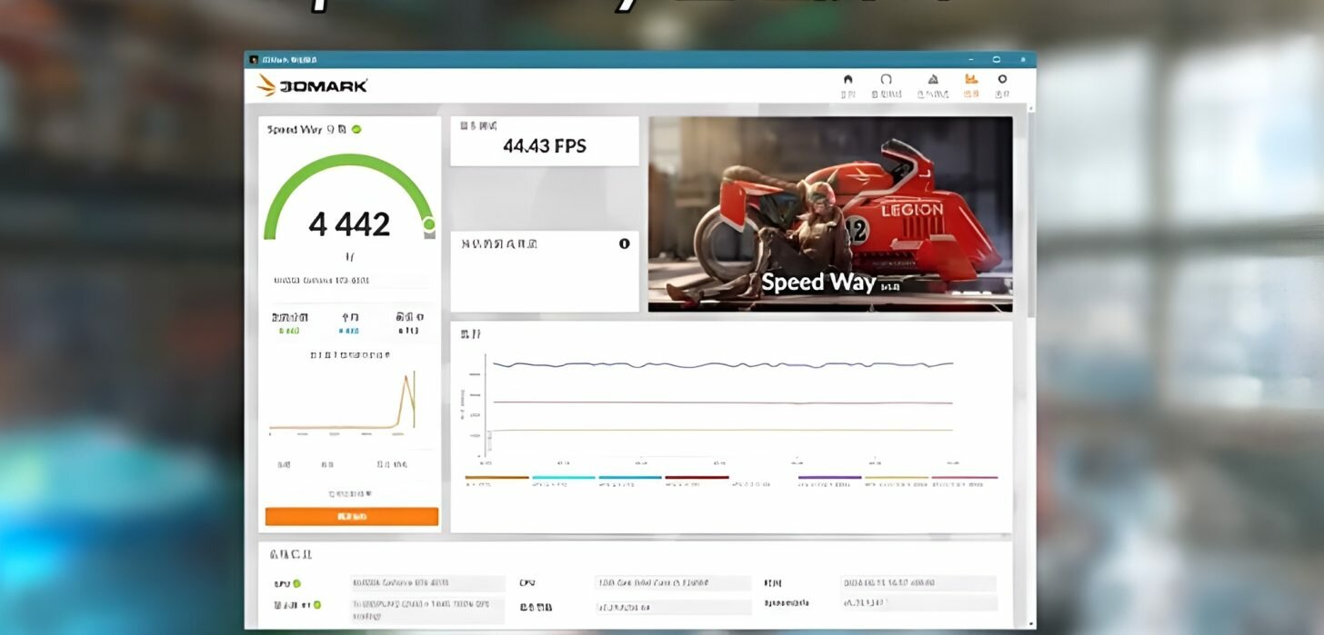Click the 44.43 FPS value
Screen dimensions: 1324x635
click(x=545, y=145)
